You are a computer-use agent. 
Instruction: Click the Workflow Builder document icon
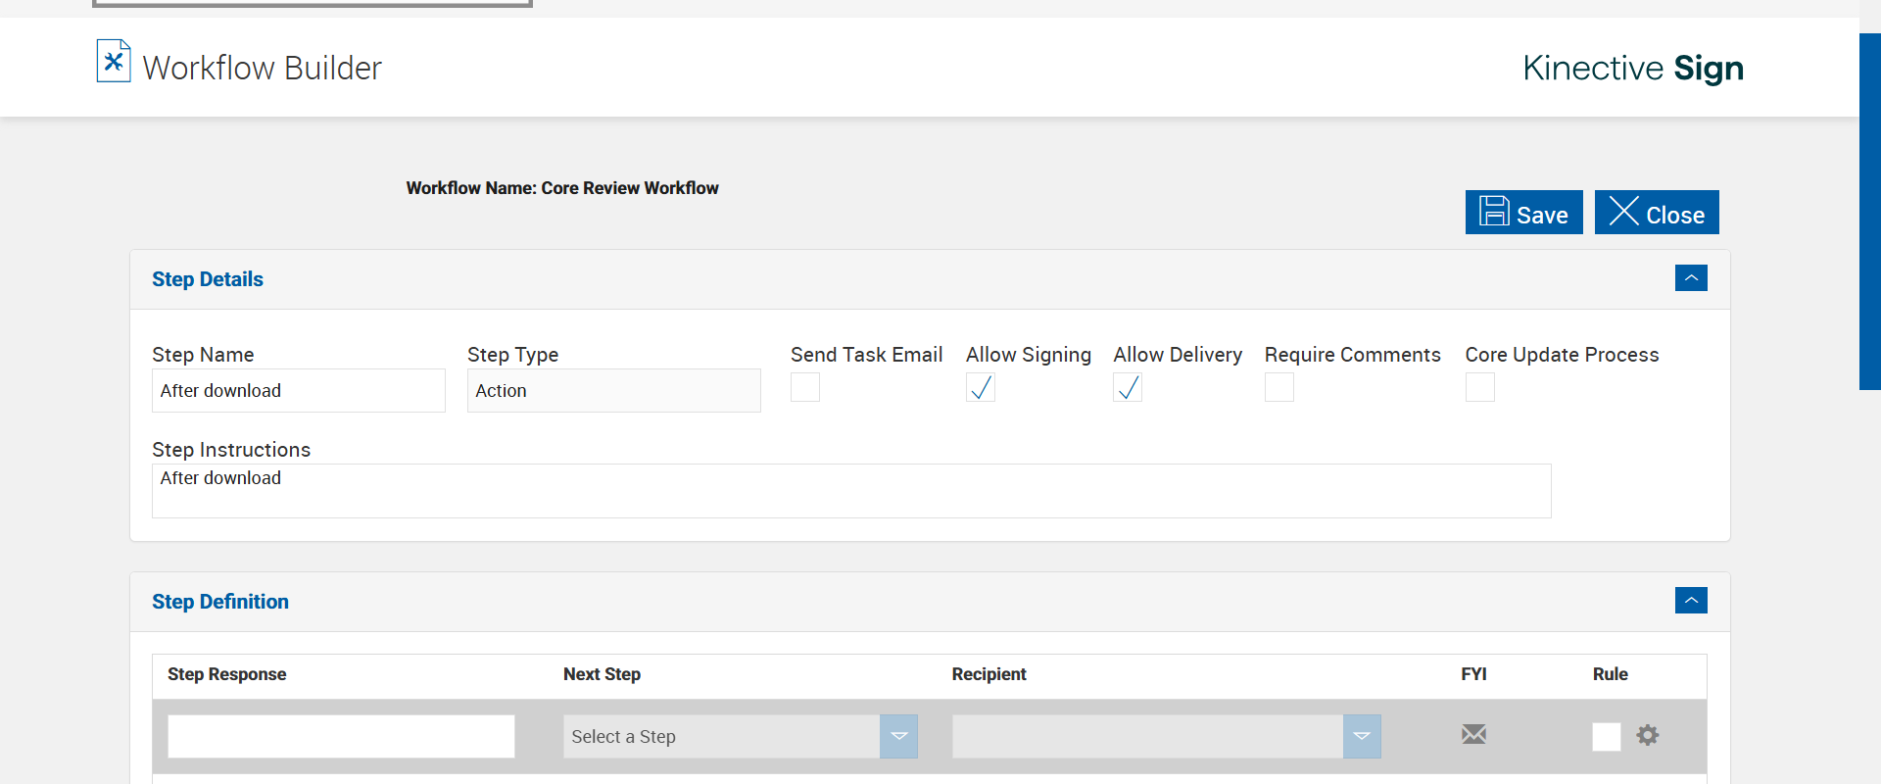coord(114,61)
